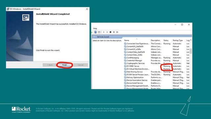This screenshot has width=211, height=119.
Task: Click the 'Running' status of CoreMessaging
Action: tap(167, 58)
